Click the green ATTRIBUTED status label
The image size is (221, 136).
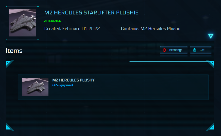pos(53,21)
